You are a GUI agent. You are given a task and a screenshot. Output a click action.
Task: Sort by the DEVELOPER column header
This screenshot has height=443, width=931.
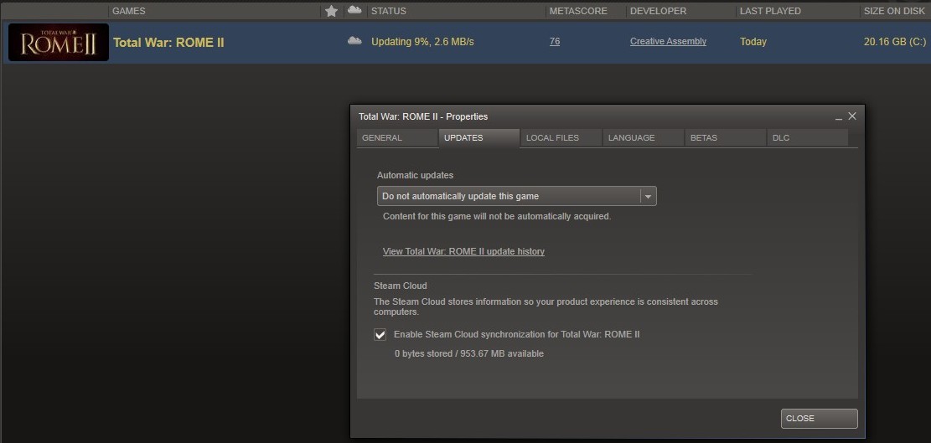coord(658,11)
